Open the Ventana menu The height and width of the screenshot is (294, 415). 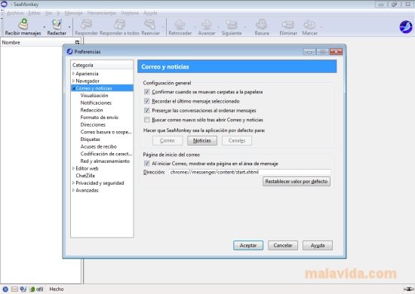pyautogui.click(x=130, y=13)
